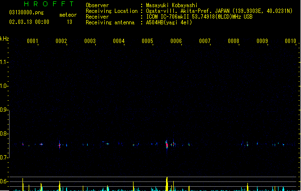The image size is (301, 191).
Task: Click the 1.0 kHz axis tick label
Action: [4, 86]
